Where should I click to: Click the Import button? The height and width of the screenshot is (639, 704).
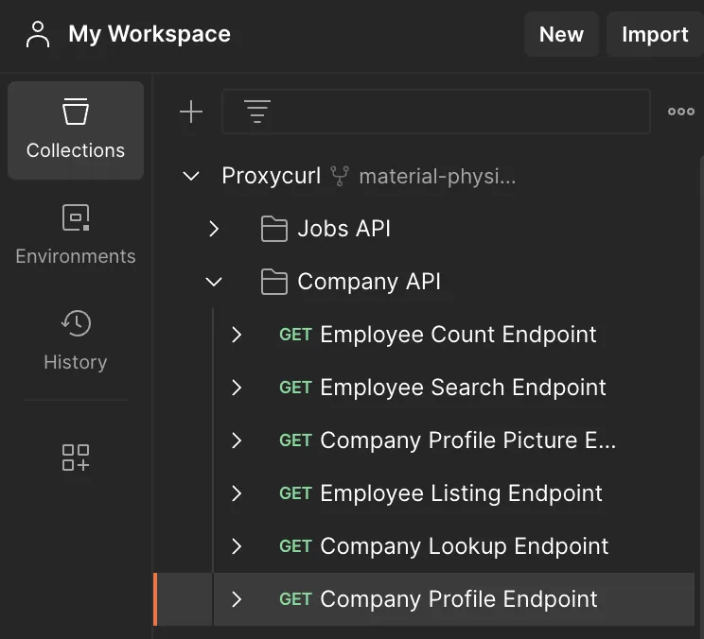click(x=655, y=34)
